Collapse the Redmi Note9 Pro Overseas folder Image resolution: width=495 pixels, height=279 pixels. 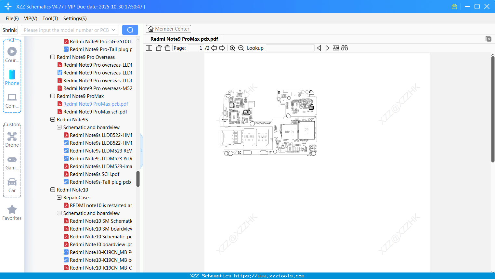pyautogui.click(x=53, y=57)
